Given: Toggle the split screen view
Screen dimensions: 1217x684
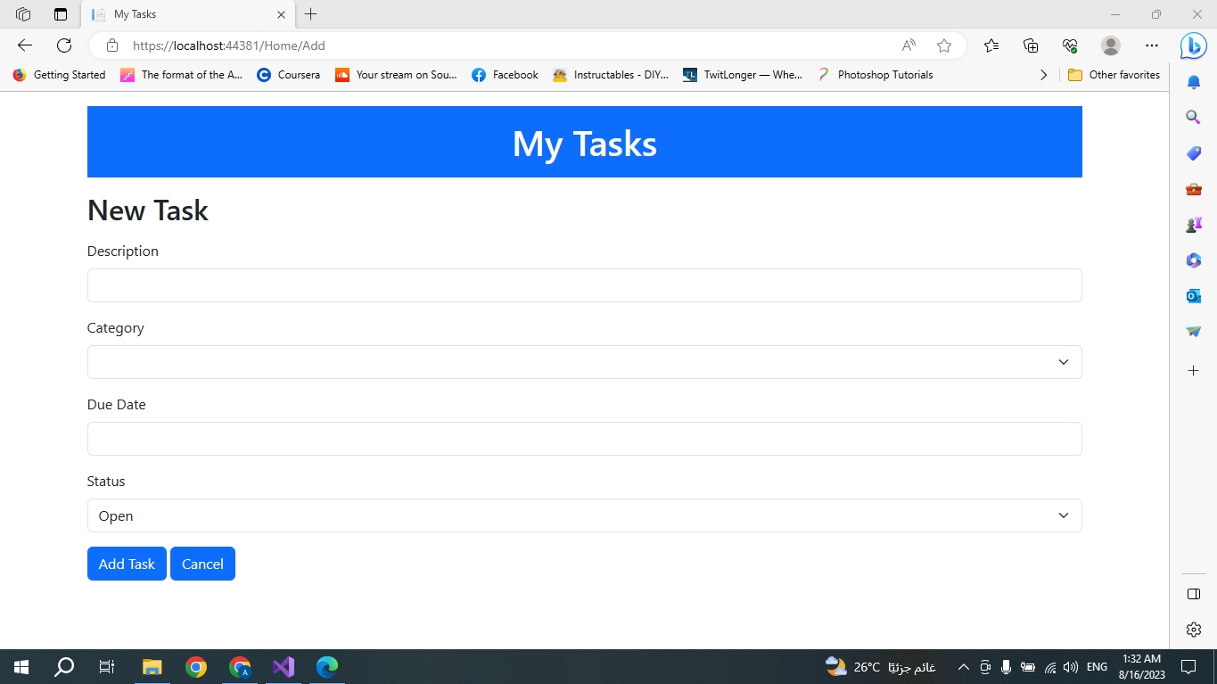Looking at the screenshot, I should [x=1193, y=593].
